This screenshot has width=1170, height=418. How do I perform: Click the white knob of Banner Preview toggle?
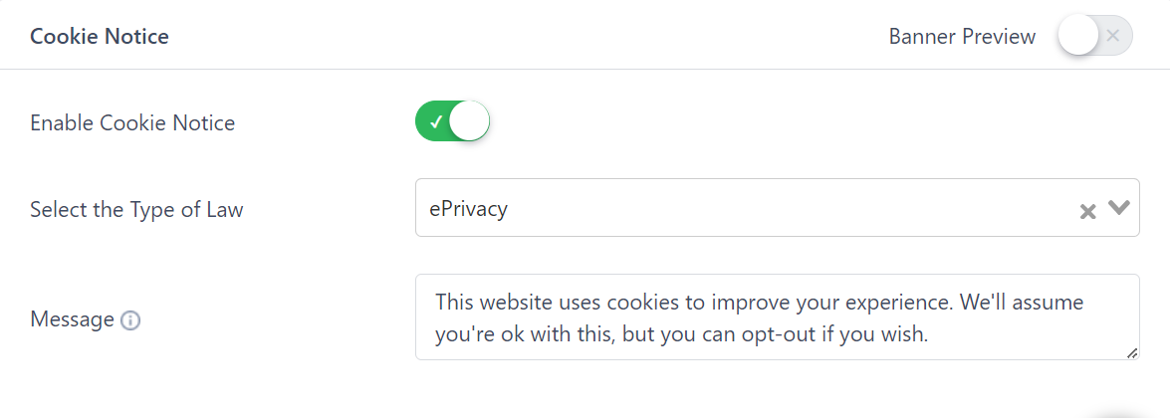click(x=1077, y=36)
